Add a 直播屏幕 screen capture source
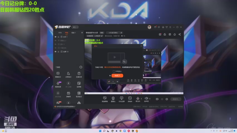 (105, 99)
